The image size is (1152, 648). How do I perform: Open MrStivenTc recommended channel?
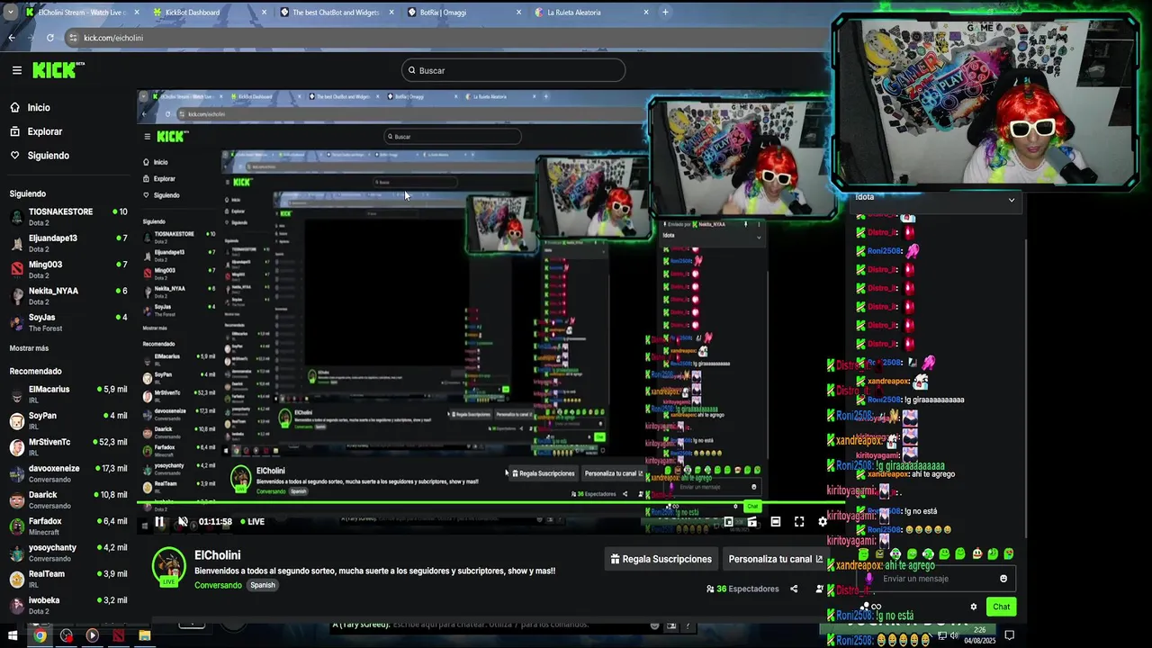click(x=68, y=447)
